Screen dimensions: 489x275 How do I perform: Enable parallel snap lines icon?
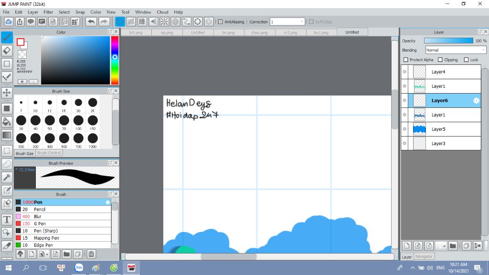point(131,21)
